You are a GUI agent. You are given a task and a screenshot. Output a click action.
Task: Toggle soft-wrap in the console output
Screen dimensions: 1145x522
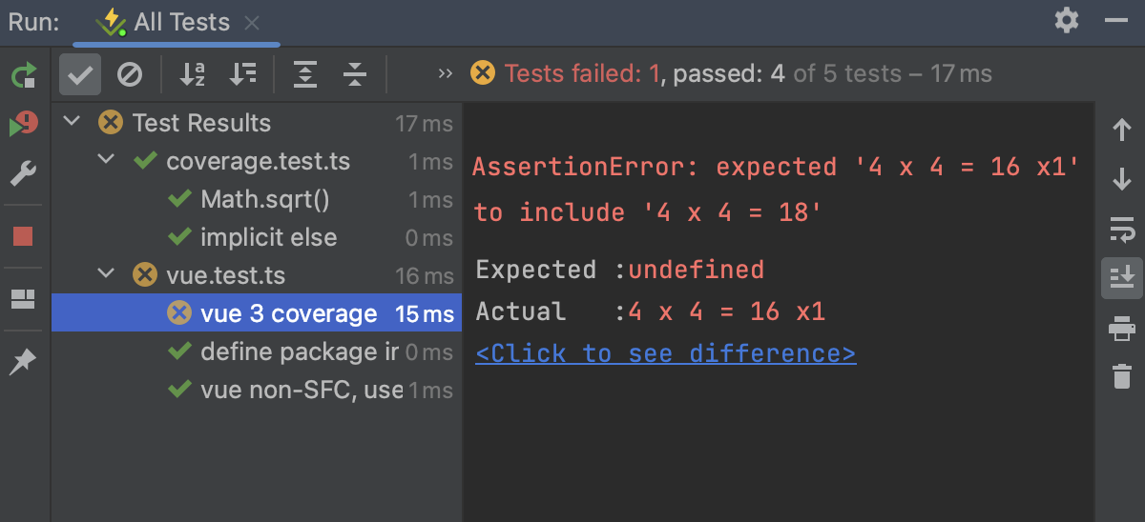coord(1122,230)
